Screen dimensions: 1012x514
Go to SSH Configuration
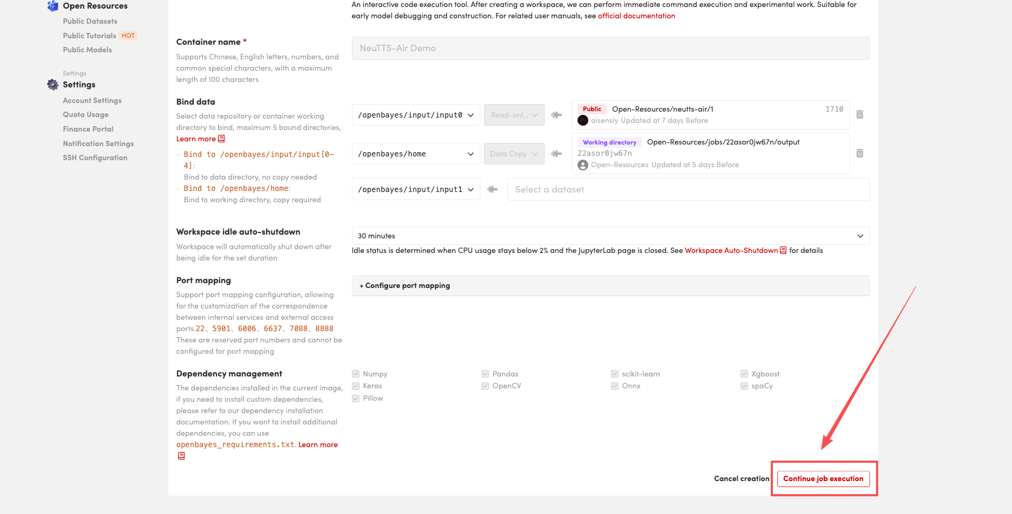(95, 157)
